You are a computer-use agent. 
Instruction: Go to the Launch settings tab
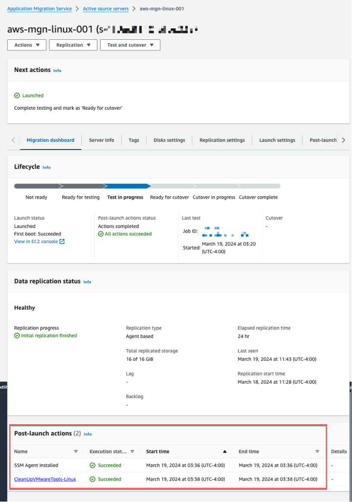tap(277, 140)
